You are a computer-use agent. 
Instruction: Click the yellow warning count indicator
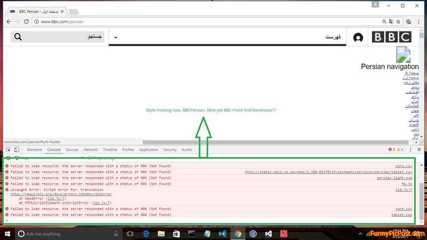click(x=400, y=149)
